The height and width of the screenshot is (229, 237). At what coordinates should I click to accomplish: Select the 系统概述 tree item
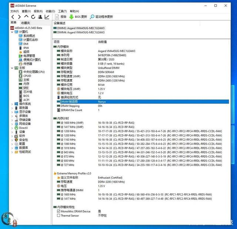[x=27, y=36]
